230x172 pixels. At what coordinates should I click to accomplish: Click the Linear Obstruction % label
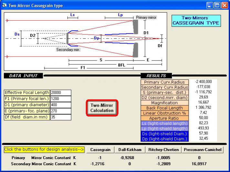[x=164, y=113]
